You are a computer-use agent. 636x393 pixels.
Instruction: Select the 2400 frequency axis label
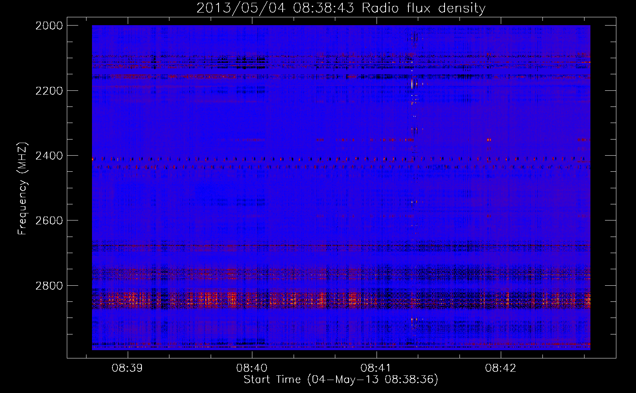[49, 156]
